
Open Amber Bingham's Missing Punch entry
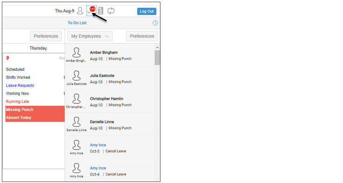[x=110, y=56]
